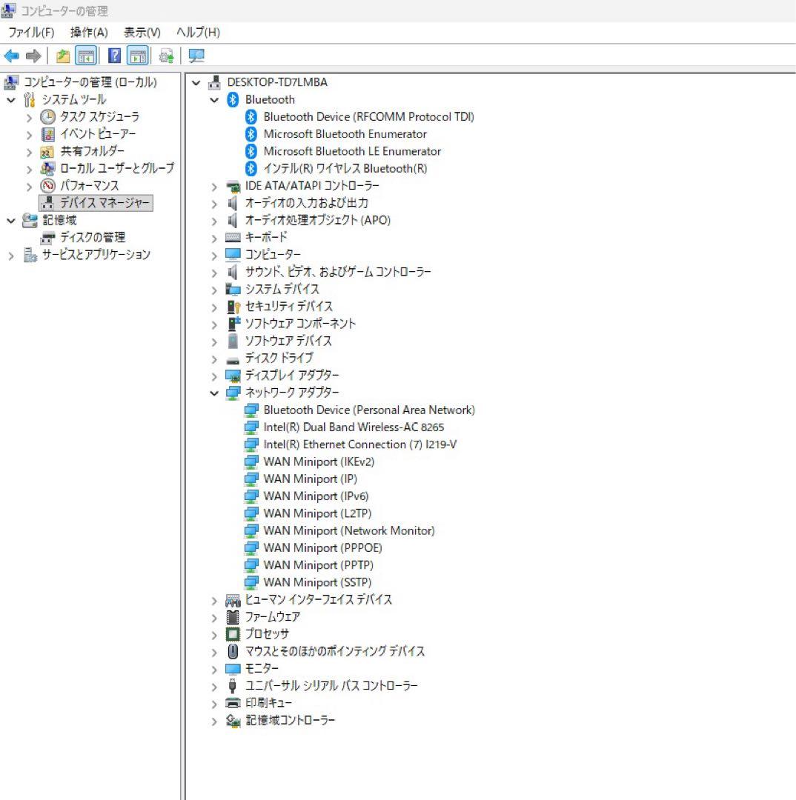Select コンピューターの管理 (ローカル) root

click(x=90, y=82)
